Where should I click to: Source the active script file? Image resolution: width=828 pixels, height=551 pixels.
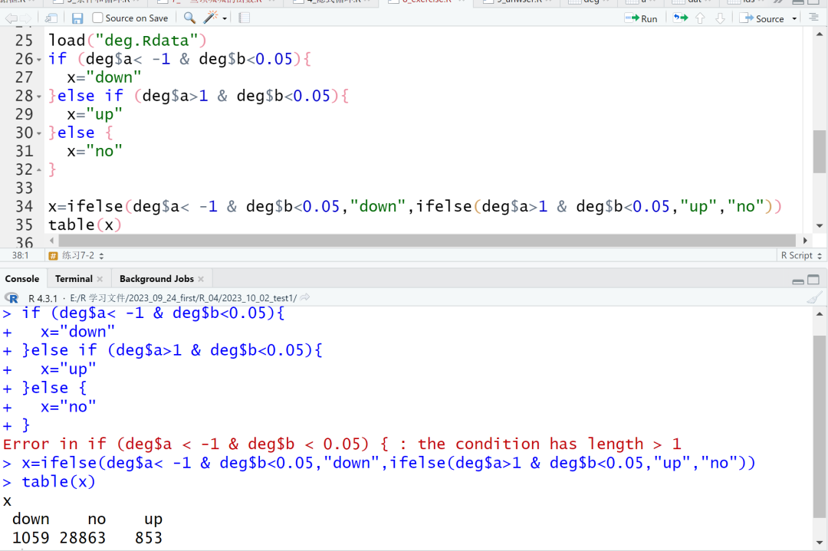pyautogui.click(x=761, y=18)
